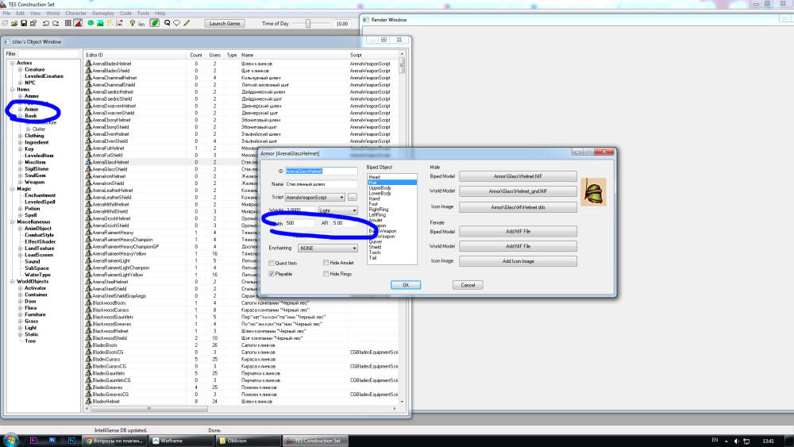Click Cancel in the Armor dialog

pyautogui.click(x=468, y=285)
